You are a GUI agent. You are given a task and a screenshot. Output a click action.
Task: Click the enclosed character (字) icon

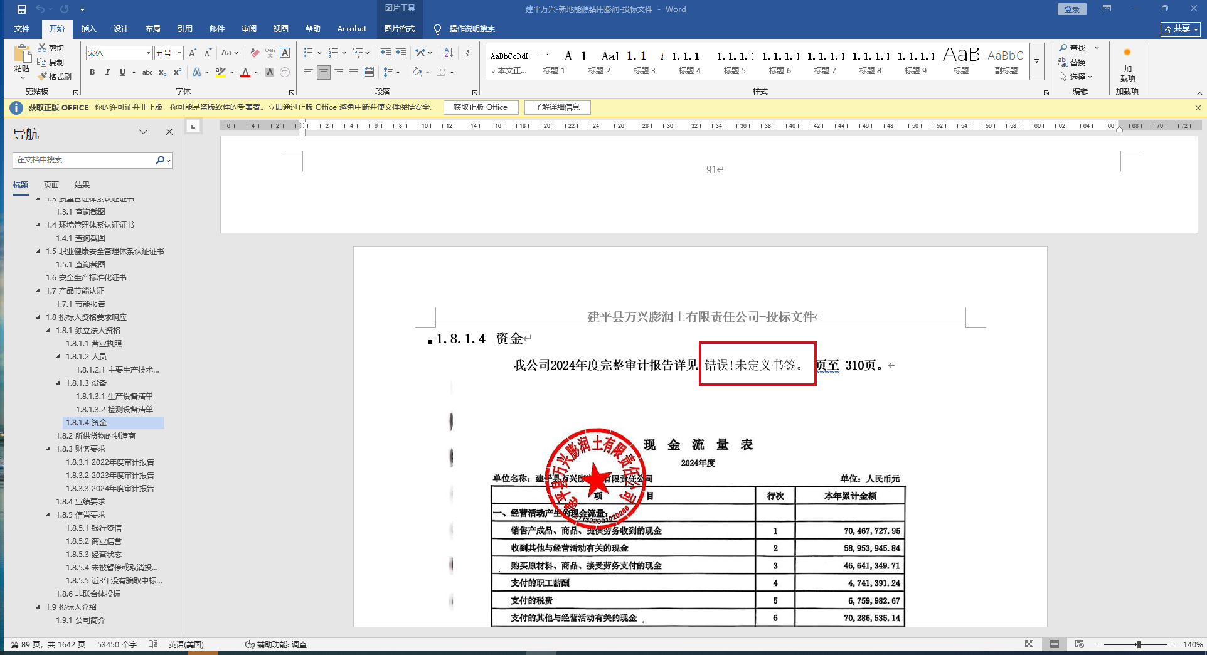285,72
